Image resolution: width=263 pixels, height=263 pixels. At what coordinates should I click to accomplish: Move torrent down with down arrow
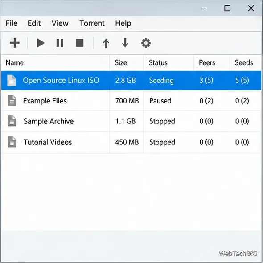(125, 43)
